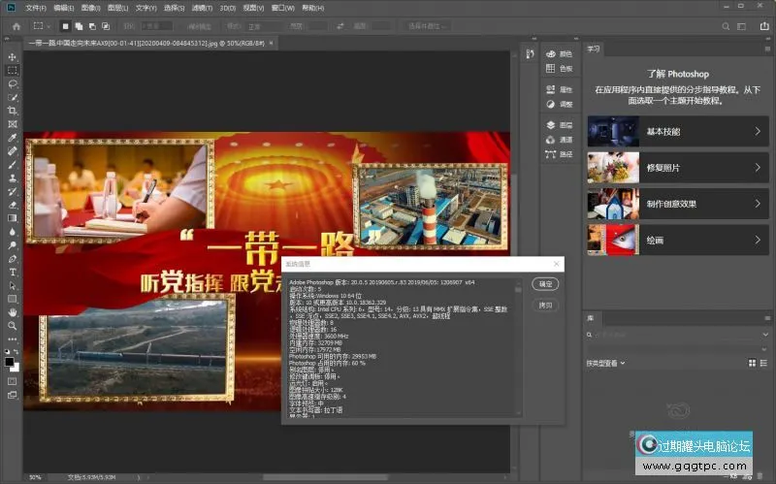
Task: Toggle Quick Mask mode icon
Action: (x=13, y=381)
